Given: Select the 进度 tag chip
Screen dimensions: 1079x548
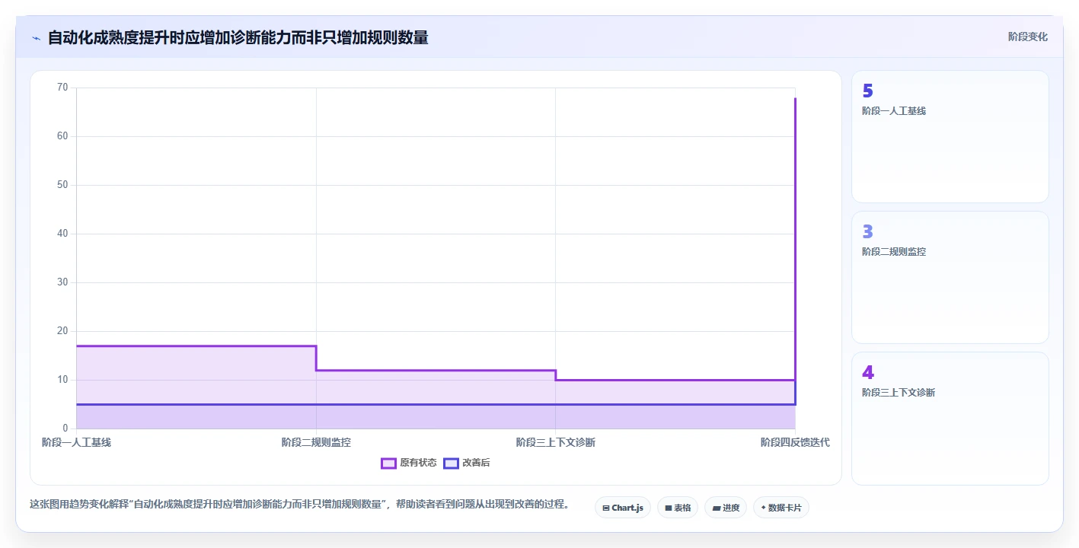Looking at the screenshot, I should point(726,508).
